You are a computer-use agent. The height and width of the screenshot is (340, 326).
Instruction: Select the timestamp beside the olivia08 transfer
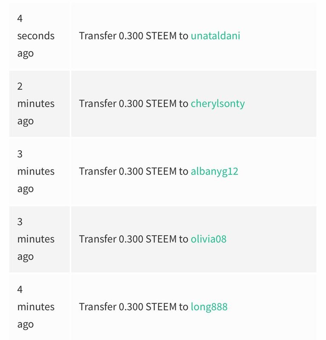pos(36,239)
